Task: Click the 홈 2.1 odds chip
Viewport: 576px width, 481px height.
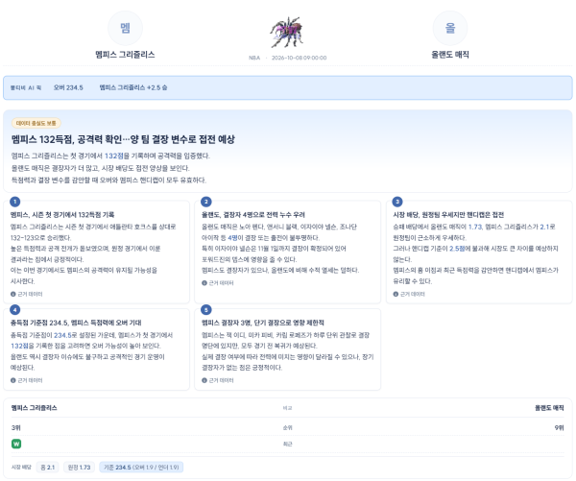Action: tap(48, 468)
